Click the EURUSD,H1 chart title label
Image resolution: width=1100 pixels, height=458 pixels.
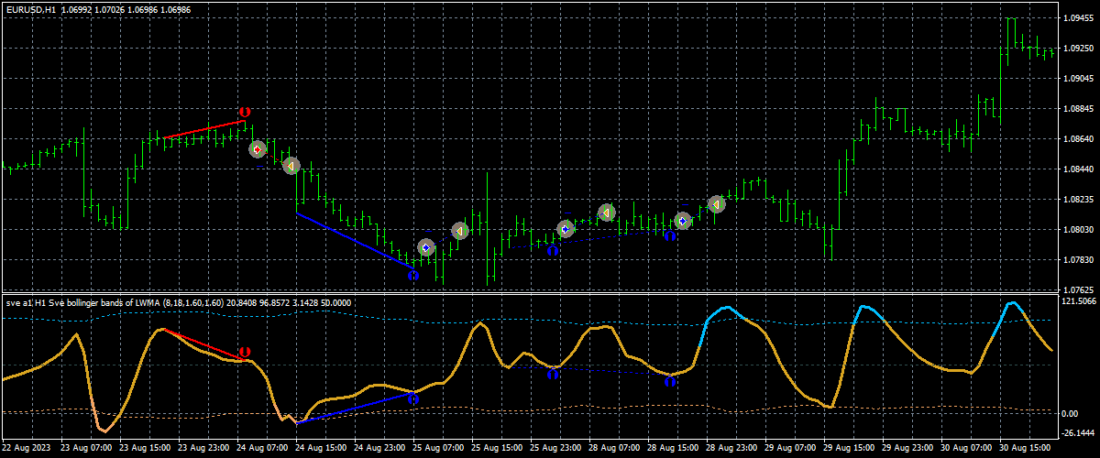[35, 7]
